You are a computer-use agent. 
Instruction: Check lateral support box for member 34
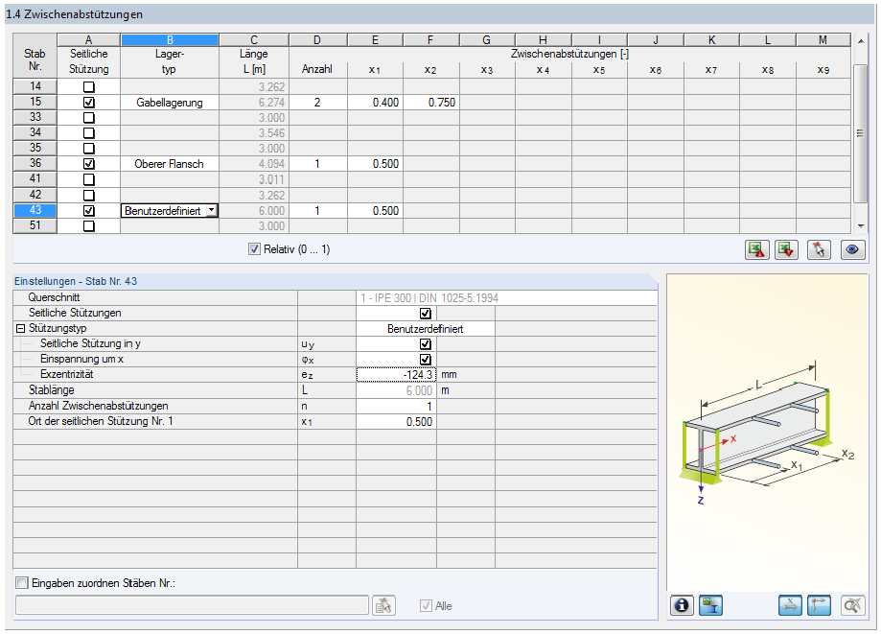(x=89, y=133)
